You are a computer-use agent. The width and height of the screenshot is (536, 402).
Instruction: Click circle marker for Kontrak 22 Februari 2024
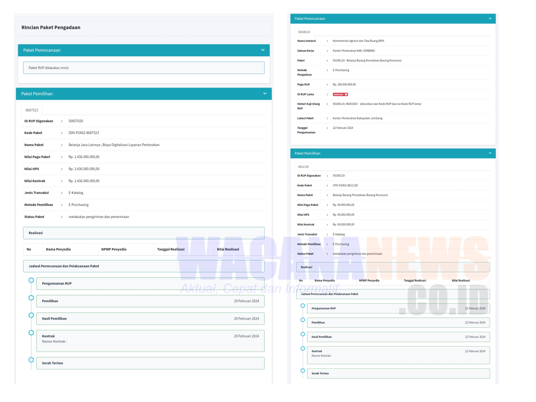click(303, 348)
